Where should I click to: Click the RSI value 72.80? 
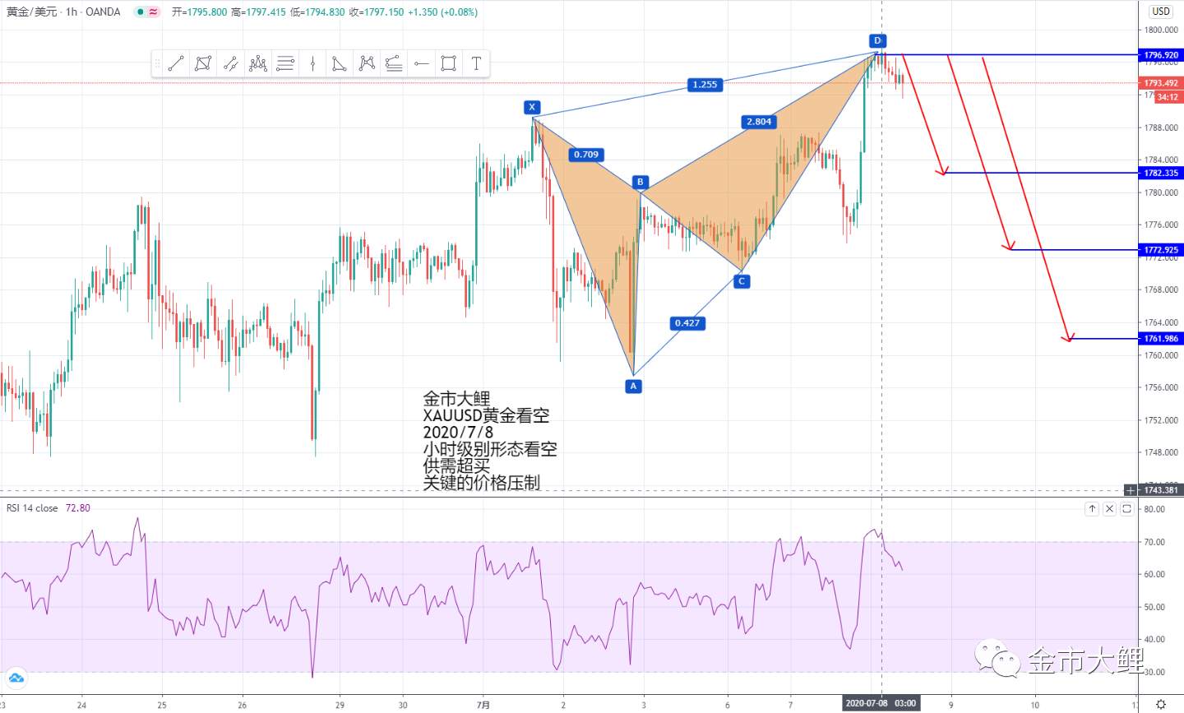pyautogui.click(x=78, y=508)
